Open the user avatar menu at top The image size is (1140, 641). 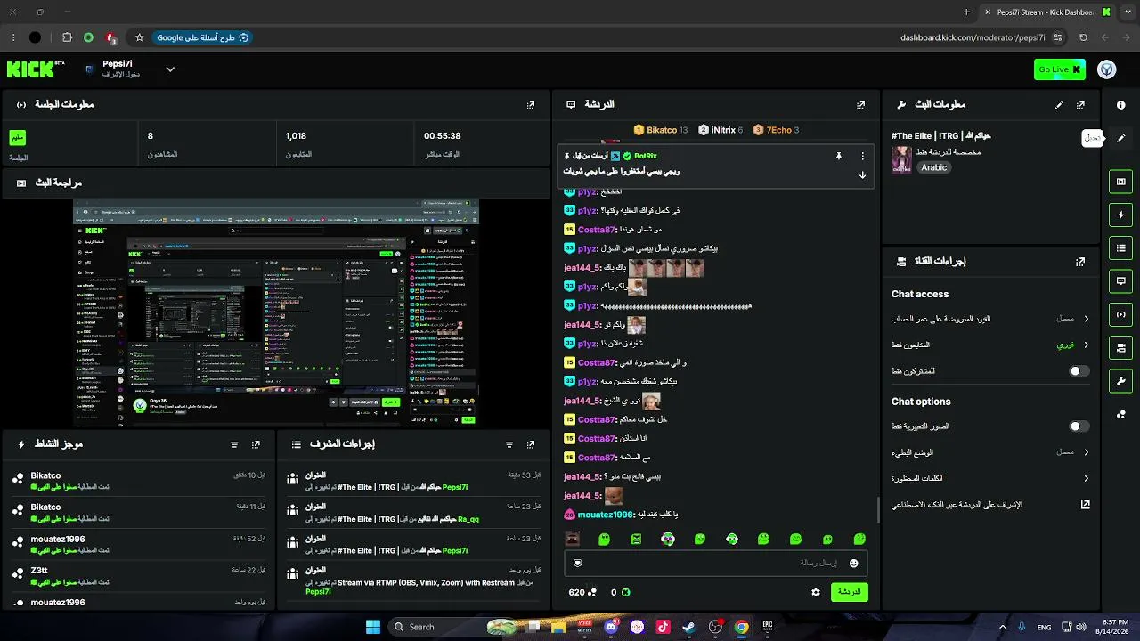click(x=1107, y=69)
